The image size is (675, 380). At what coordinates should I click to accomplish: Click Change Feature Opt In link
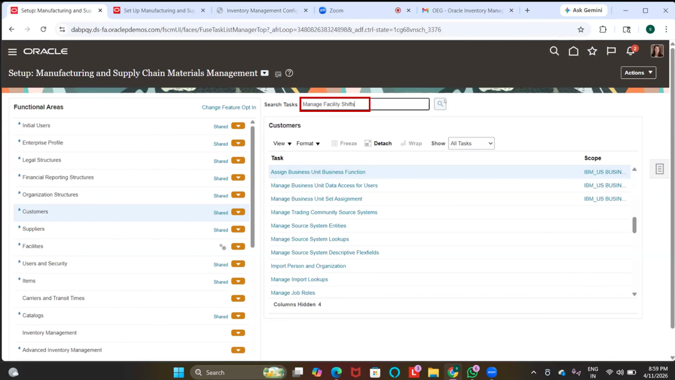click(229, 107)
